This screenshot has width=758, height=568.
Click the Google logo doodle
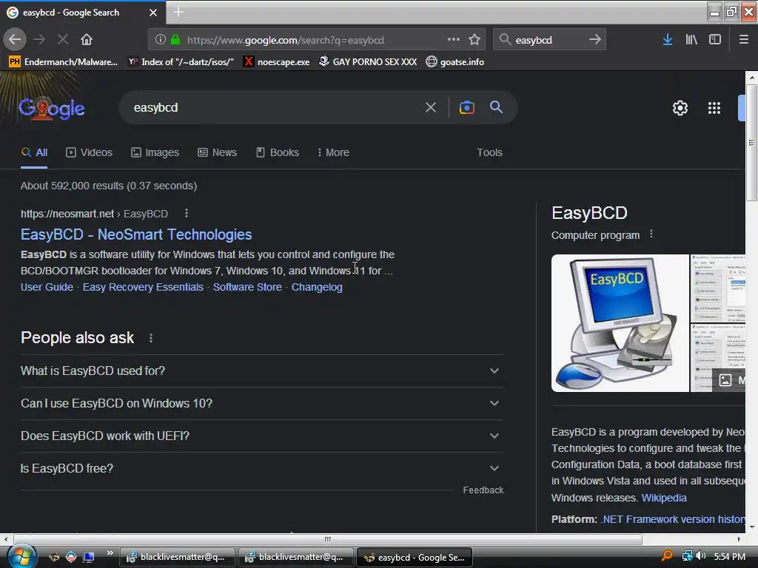click(52, 108)
